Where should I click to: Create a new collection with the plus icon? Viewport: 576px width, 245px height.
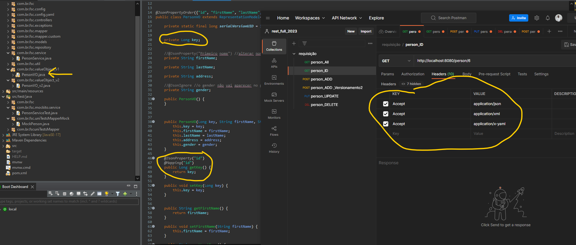pyautogui.click(x=294, y=43)
